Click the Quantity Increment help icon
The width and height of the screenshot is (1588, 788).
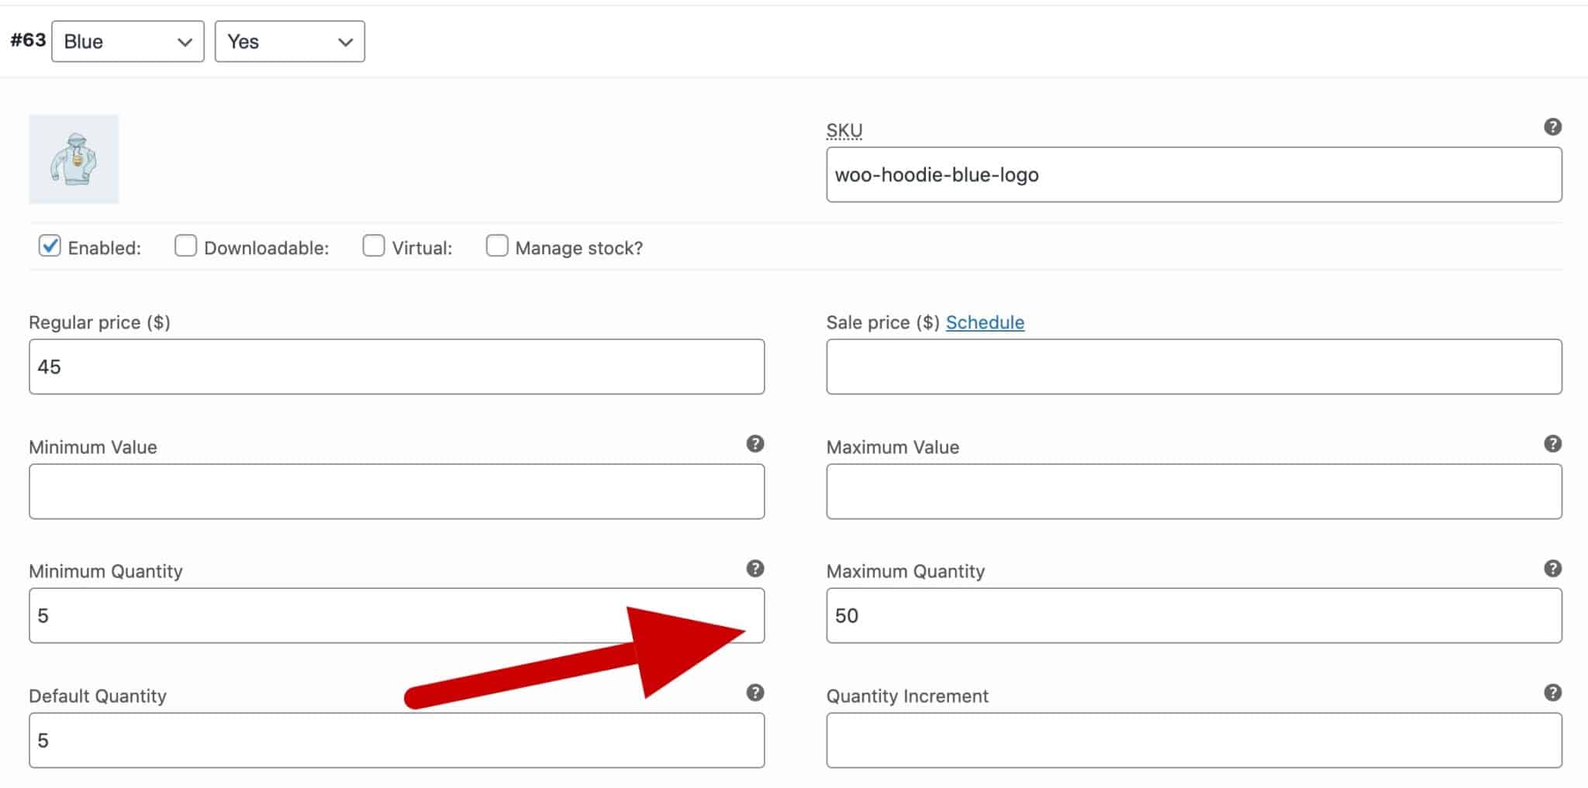(x=1554, y=693)
